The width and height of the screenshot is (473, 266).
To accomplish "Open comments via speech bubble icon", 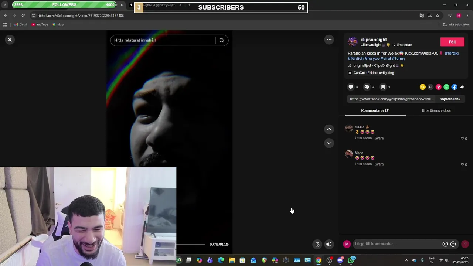I will pos(367,87).
